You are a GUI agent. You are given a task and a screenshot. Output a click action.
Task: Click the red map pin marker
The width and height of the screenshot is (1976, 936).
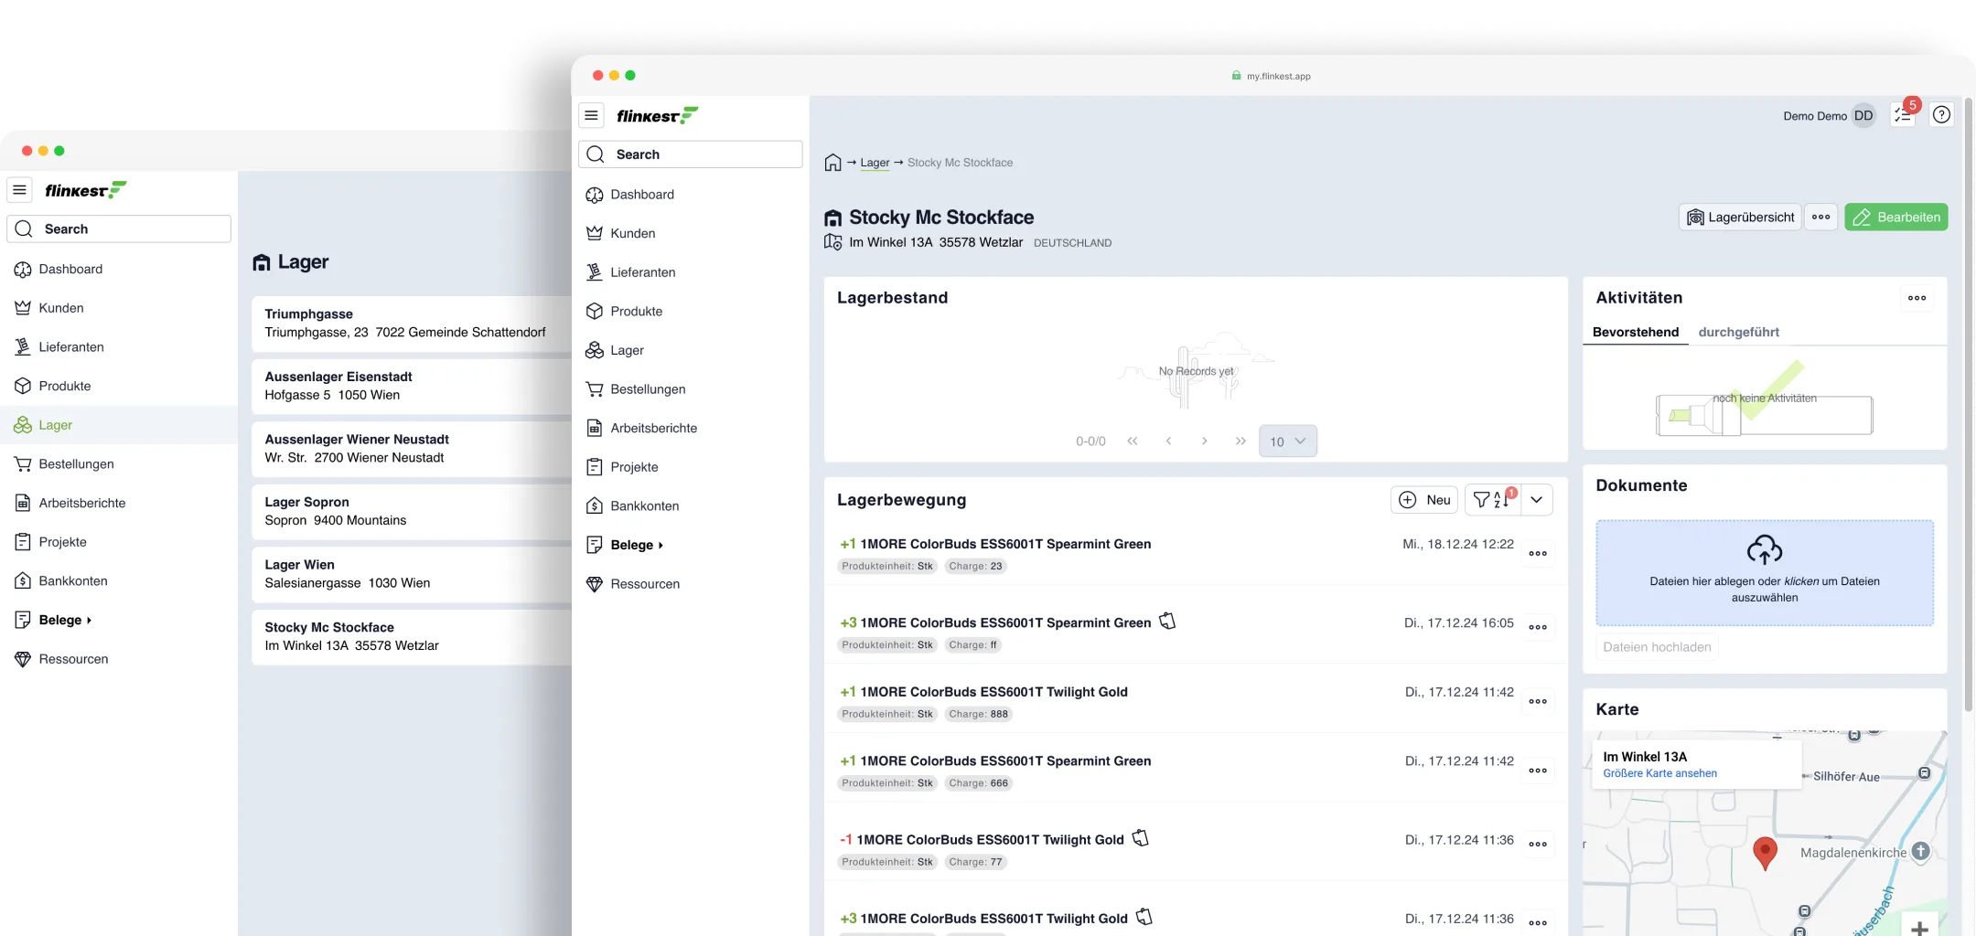(1765, 853)
